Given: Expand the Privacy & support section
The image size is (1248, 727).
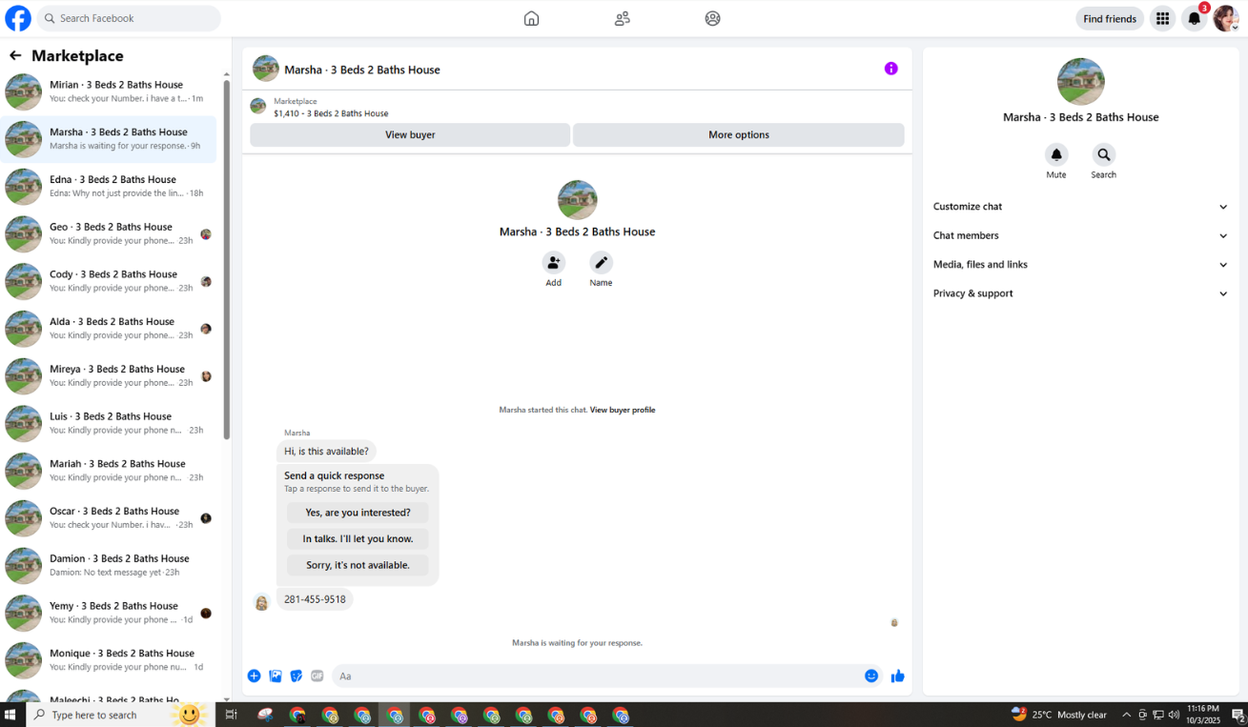Looking at the screenshot, I should coord(1080,293).
